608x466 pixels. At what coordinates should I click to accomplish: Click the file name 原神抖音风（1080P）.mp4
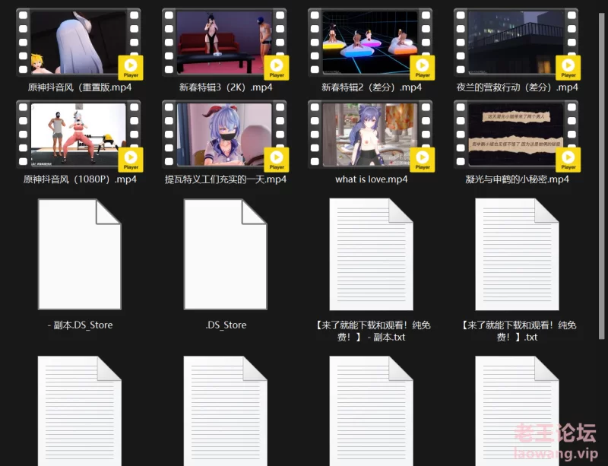click(80, 179)
